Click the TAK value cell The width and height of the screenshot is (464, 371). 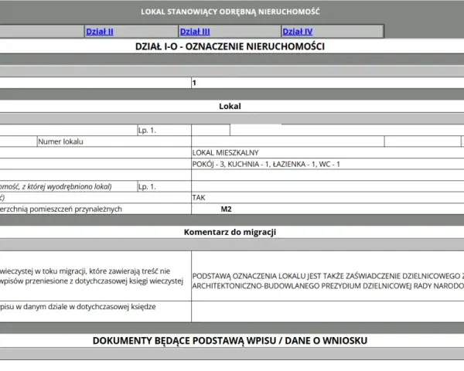click(x=328, y=198)
